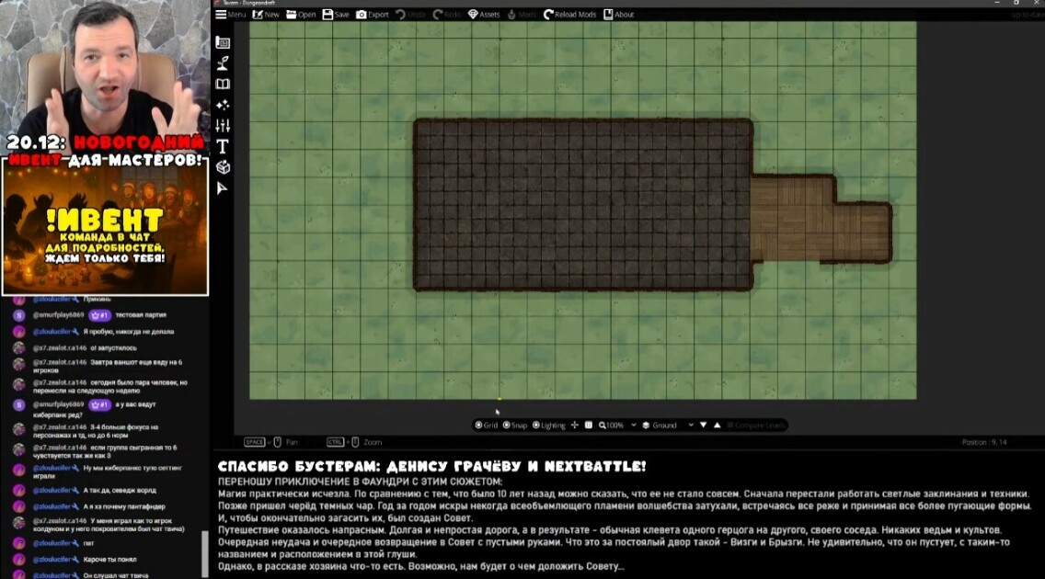Viewport: 1045px width, 579px height.
Task: Click the 'тестовая партия' chat message
Action: tap(141, 315)
